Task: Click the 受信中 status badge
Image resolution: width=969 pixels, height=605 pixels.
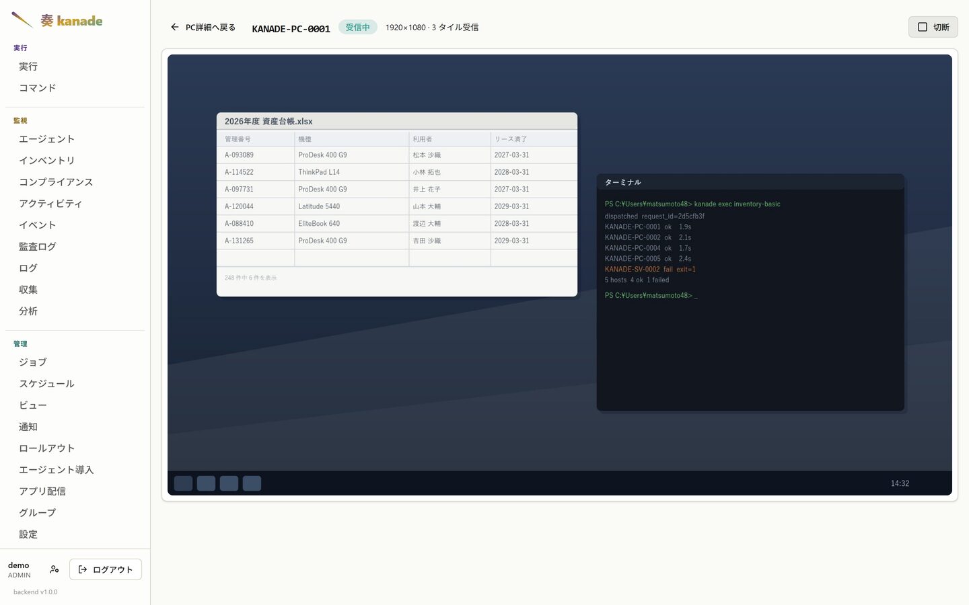Action: click(357, 28)
